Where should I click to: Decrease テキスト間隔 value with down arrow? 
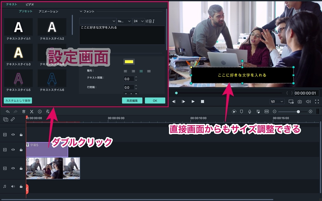click(136, 80)
